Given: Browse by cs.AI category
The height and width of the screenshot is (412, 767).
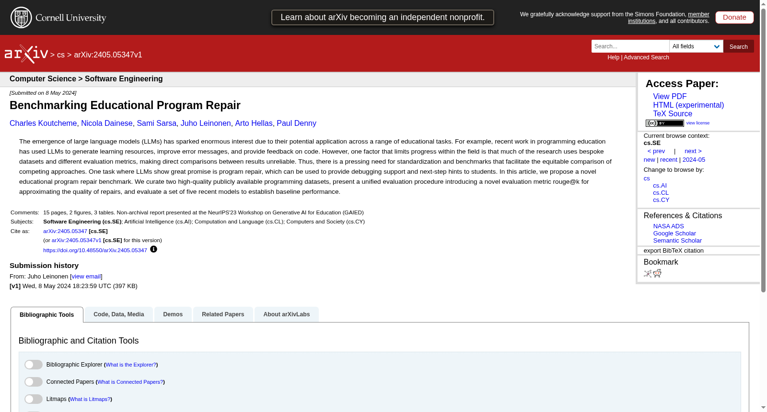Looking at the screenshot, I should coord(660,186).
